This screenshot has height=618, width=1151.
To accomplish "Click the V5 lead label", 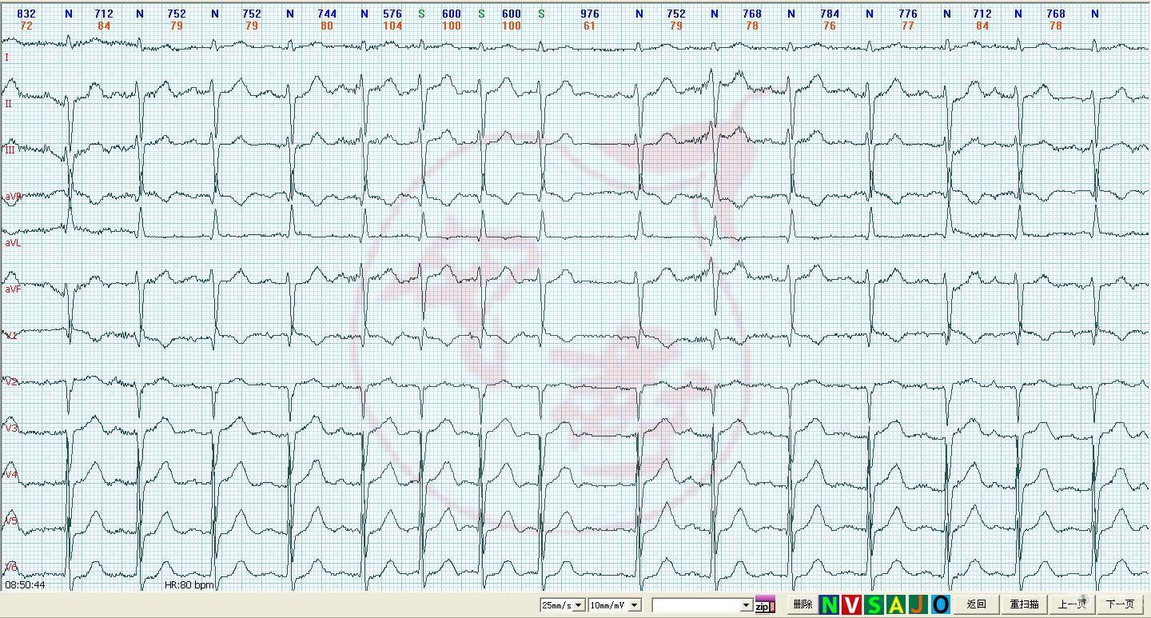I will pyautogui.click(x=10, y=520).
